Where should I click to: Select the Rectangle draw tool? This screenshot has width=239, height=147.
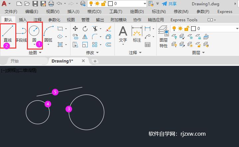(x=60, y=29)
